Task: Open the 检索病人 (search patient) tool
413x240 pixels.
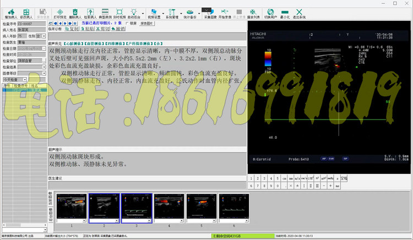Action: coord(90,14)
